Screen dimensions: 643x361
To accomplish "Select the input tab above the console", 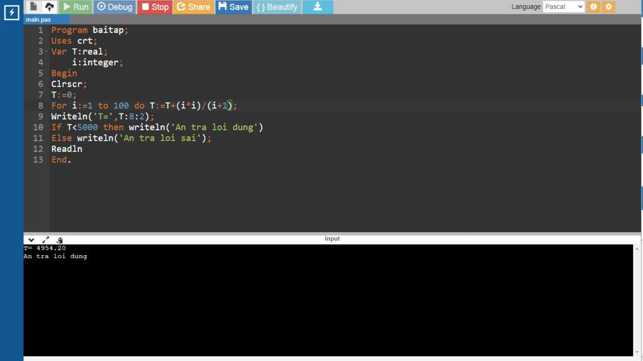I will (332, 238).
